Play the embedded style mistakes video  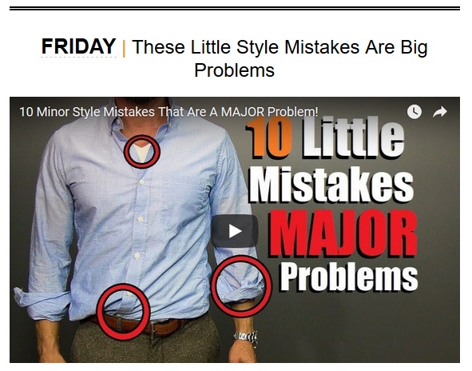[235, 231]
